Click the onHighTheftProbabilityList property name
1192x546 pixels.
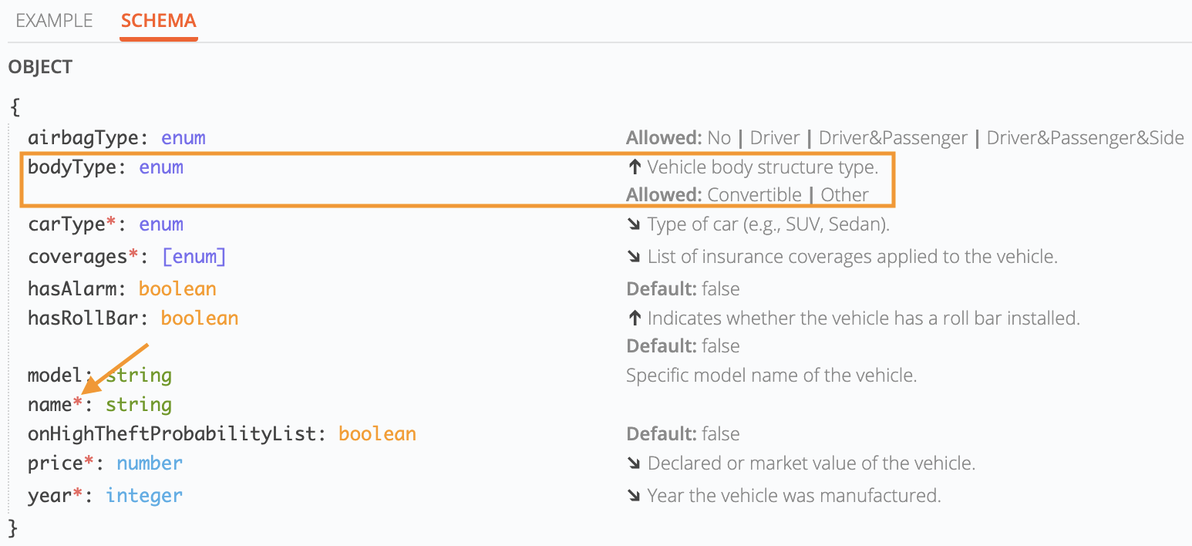pyautogui.click(x=171, y=434)
